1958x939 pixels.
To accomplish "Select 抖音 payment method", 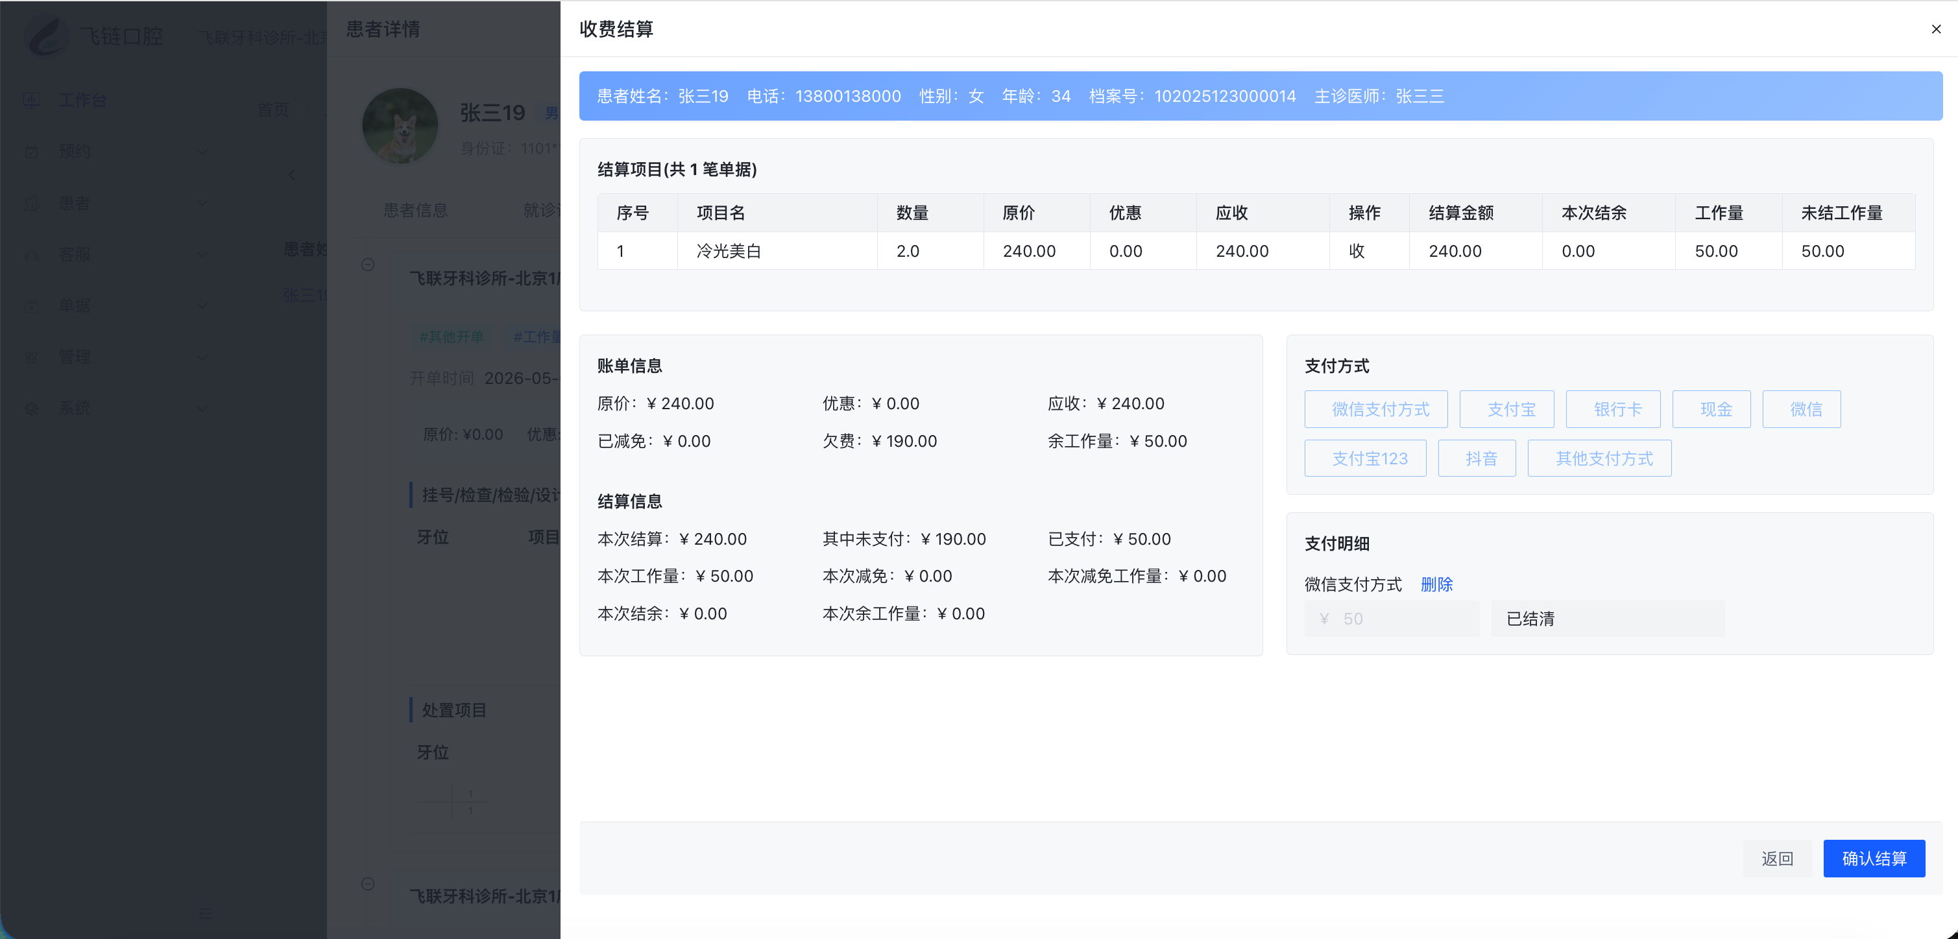I will (1477, 458).
